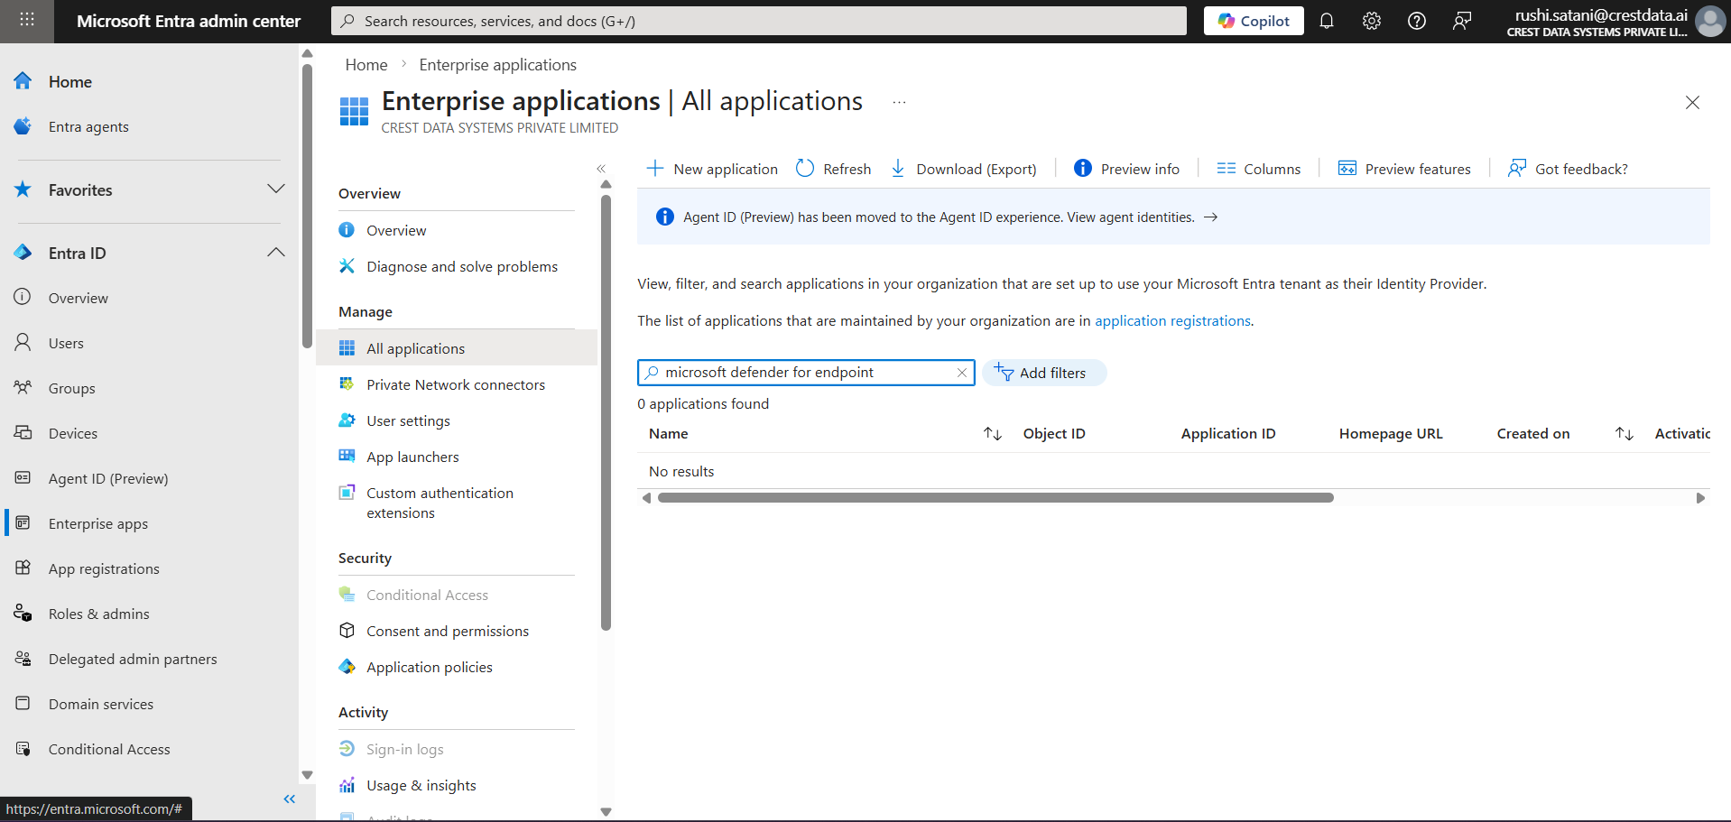
Task: Open the app launcher waffle menu
Action: coord(27,20)
